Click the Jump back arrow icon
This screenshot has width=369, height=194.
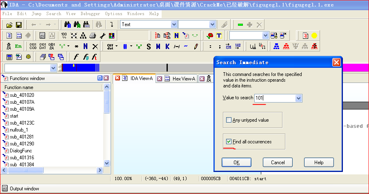[33, 25]
